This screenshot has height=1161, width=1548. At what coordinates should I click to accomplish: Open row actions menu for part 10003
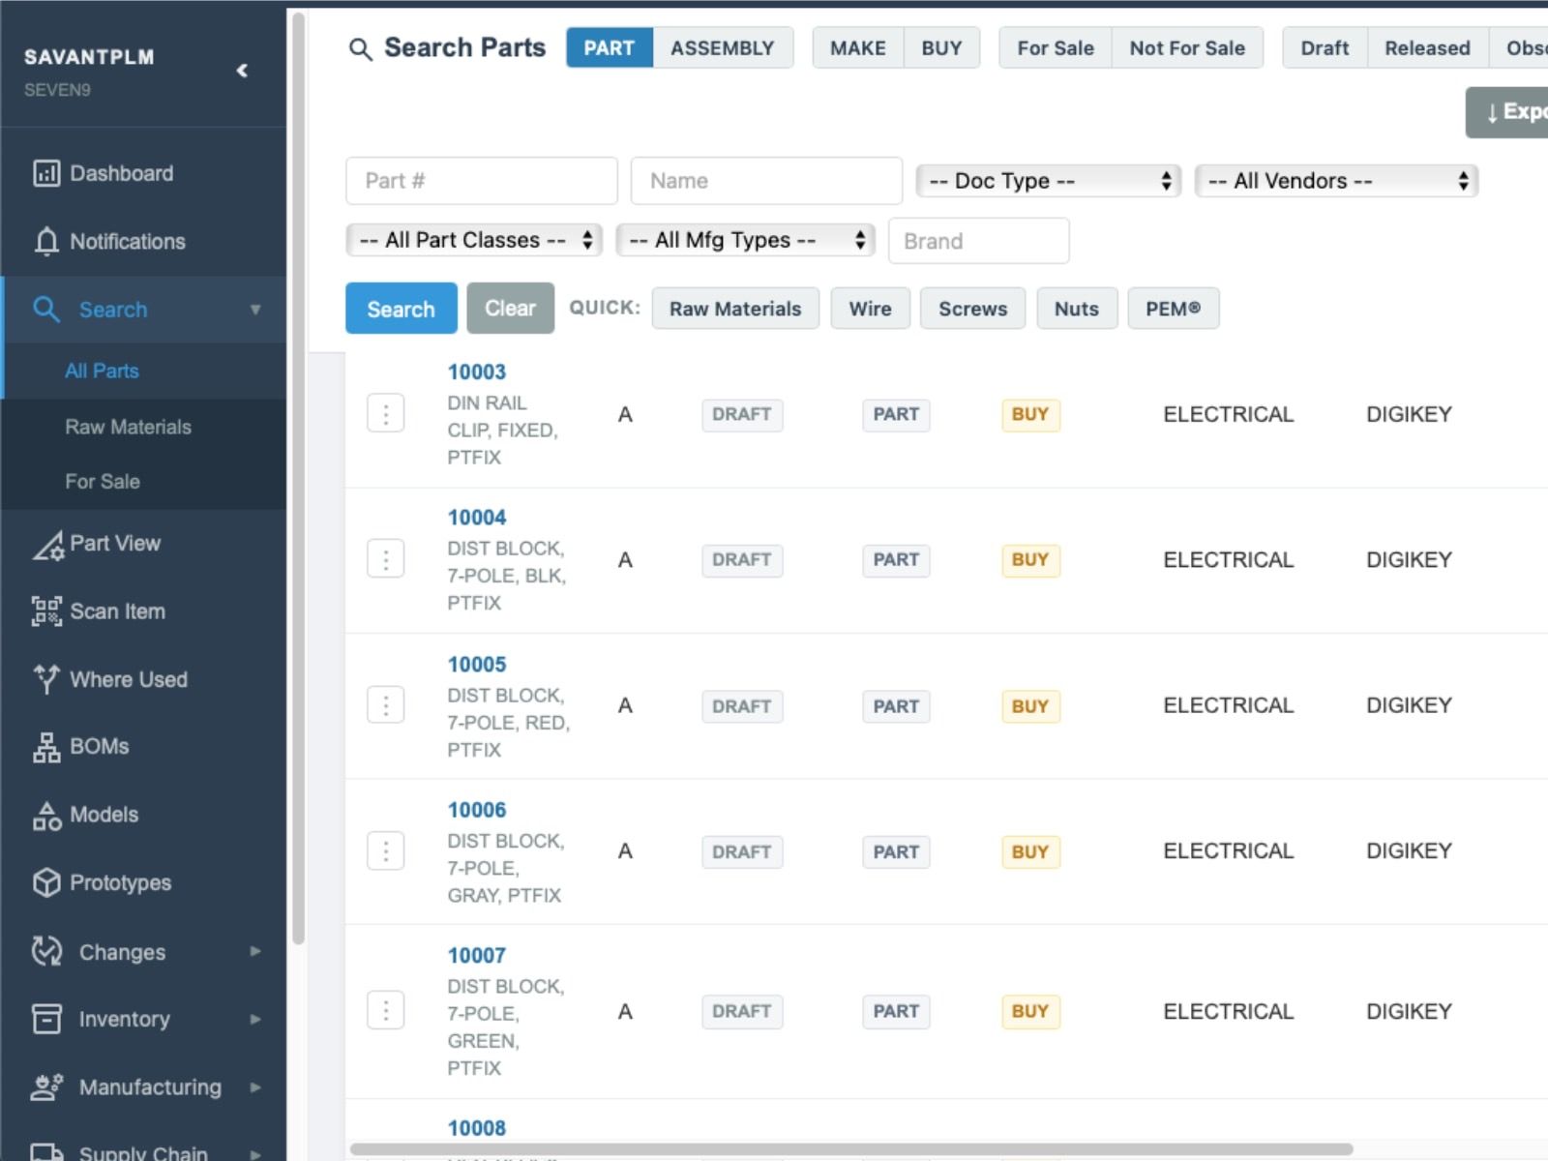[386, 414]
